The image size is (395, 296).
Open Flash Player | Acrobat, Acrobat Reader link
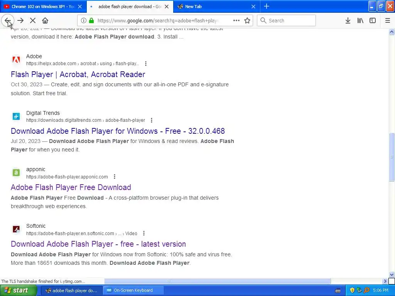pyautogui.click(x=78, y=74)
